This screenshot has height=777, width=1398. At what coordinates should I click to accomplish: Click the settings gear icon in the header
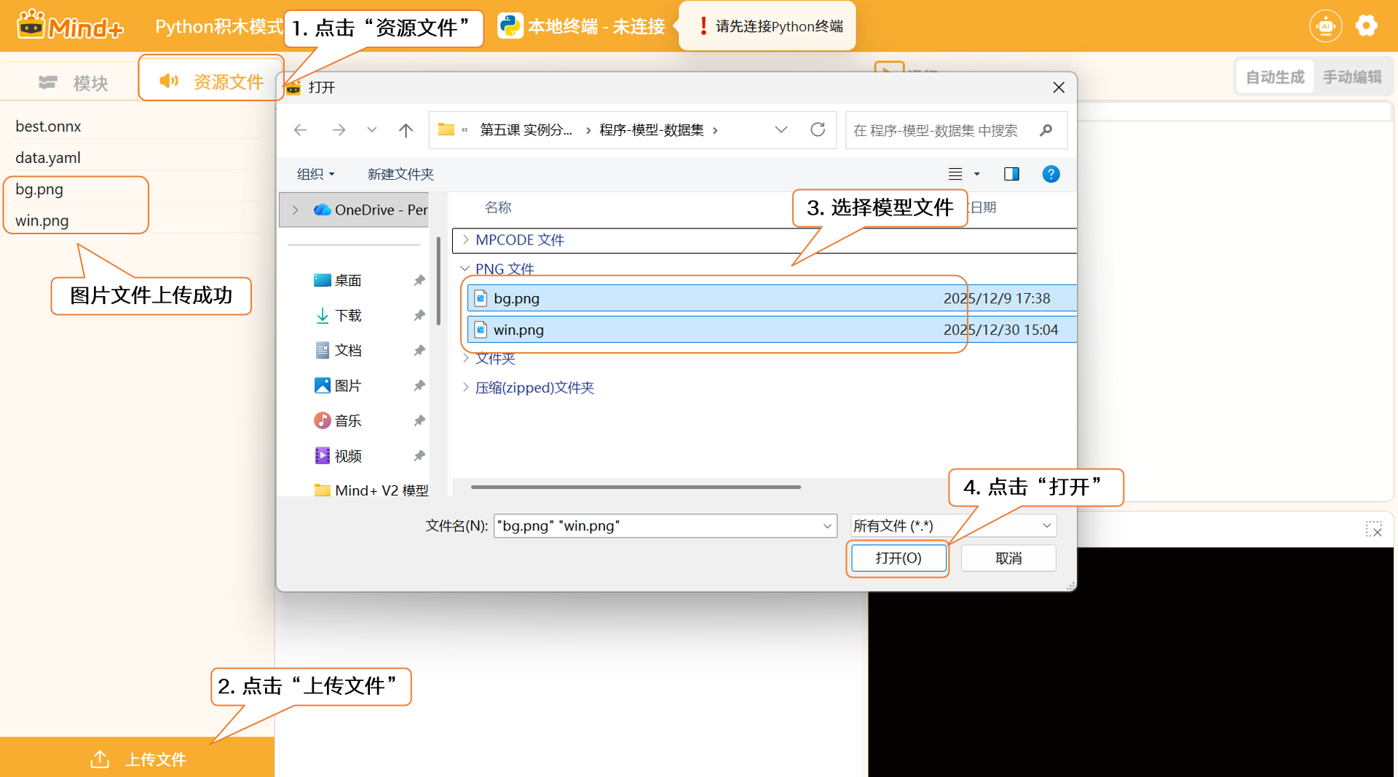click(x=1366, y=26)
